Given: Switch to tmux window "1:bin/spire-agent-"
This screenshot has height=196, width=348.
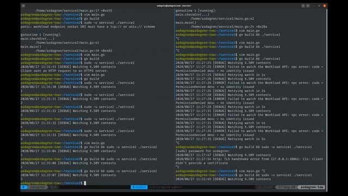Looking at the screenshot, I should click(x=166, y=187).
